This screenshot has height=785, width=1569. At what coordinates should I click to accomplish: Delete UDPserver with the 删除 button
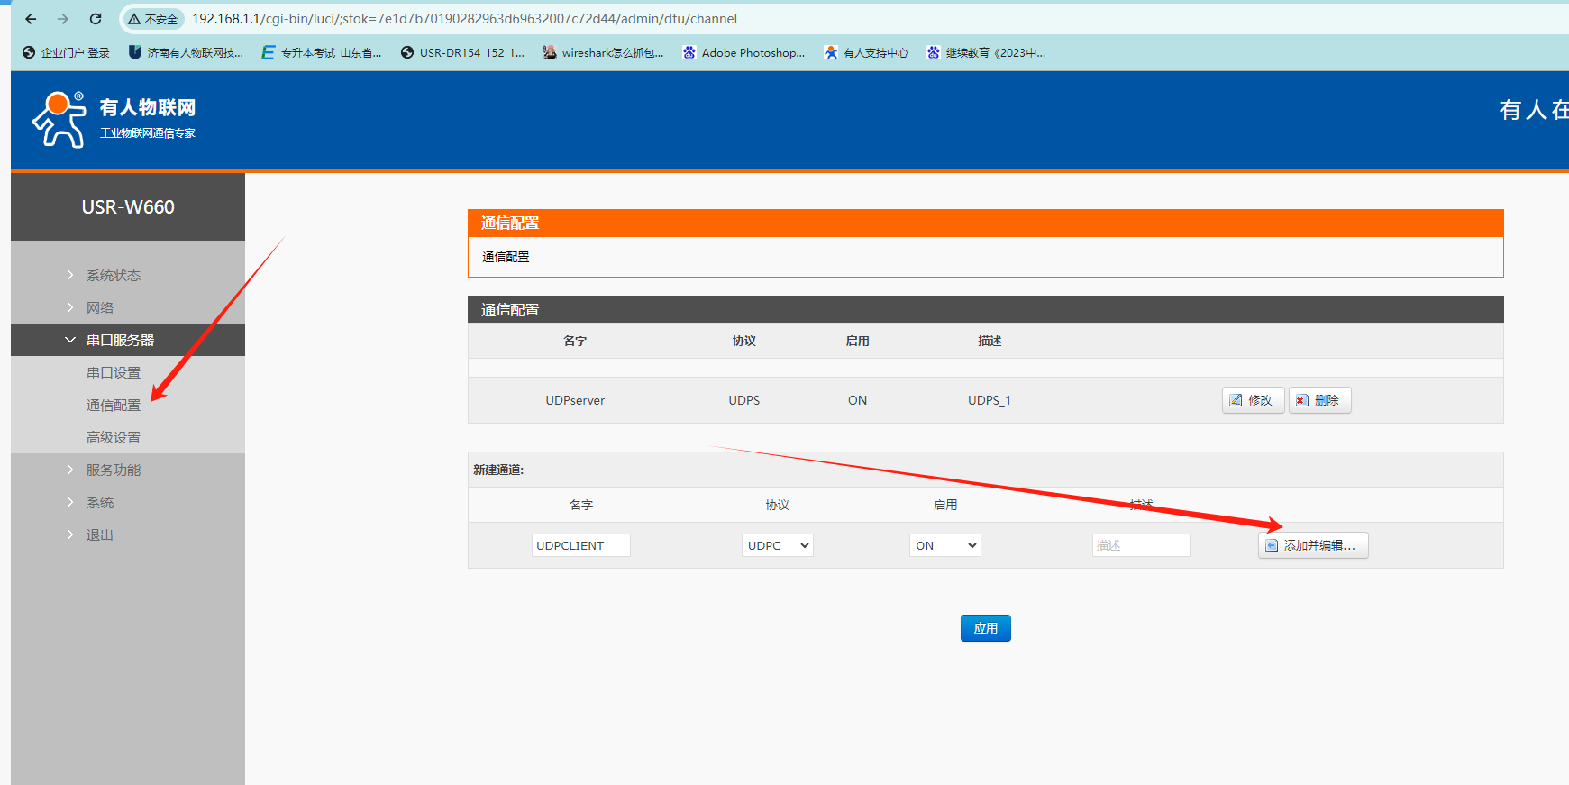(1319, 400)
